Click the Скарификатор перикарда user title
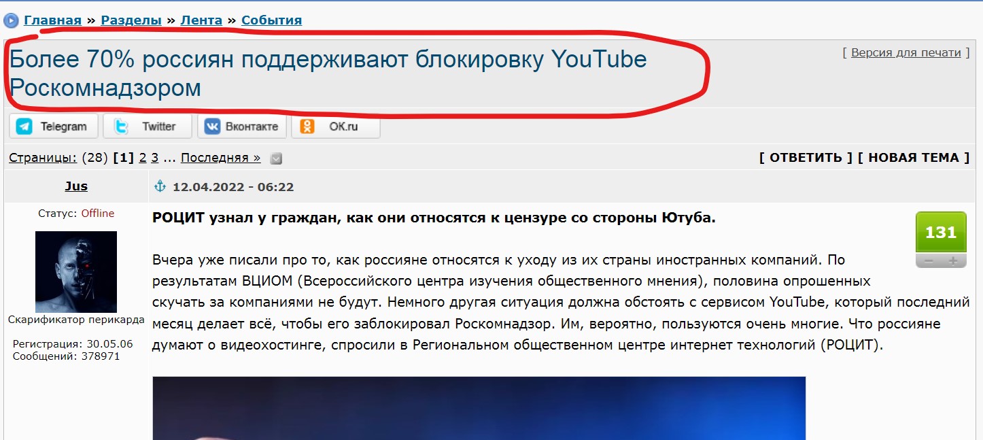 click(x=76, y=320)
